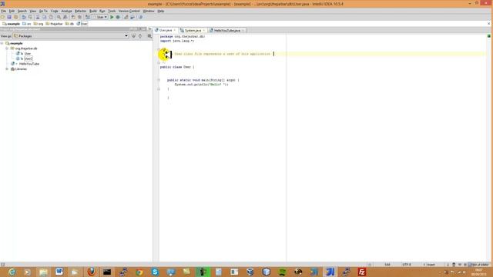
Task: Click the Make Project toolbar icon
Action: [x=87, y=17]
